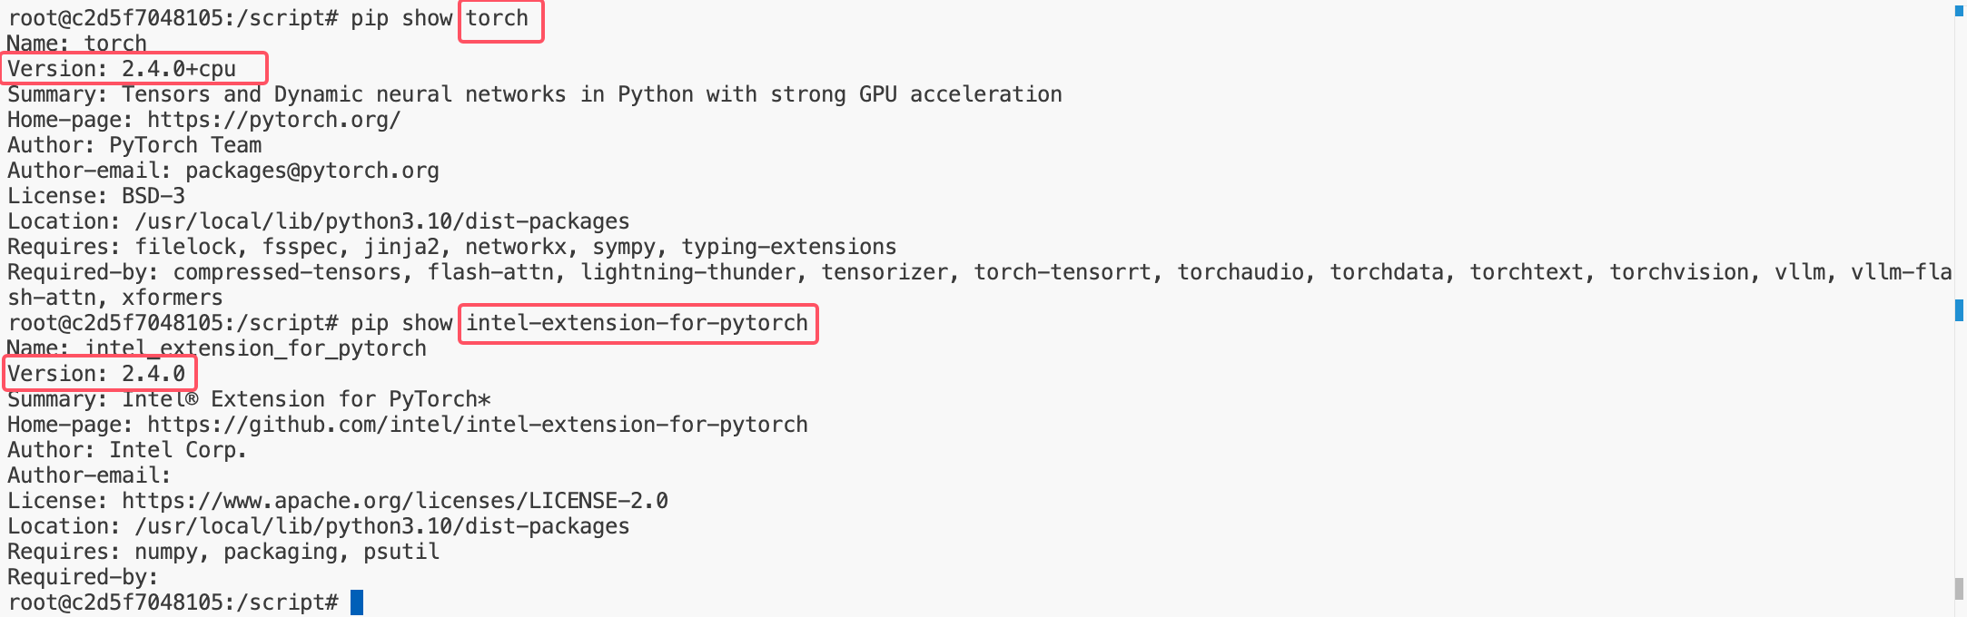Image resolution: width=1967 pixels, height=617 pixels.
Task: Click the gray scrollbar thumb at bottom right
Action: 1959,589
